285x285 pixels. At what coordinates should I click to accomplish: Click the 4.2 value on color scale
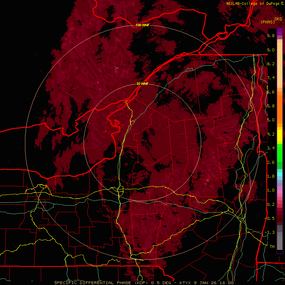(271, 134)
